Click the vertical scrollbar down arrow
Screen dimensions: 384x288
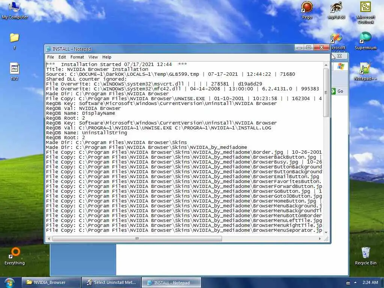tap(326, 232)
